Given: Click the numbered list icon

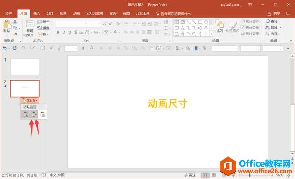Looking at the screenshot, I should [135, 23].
